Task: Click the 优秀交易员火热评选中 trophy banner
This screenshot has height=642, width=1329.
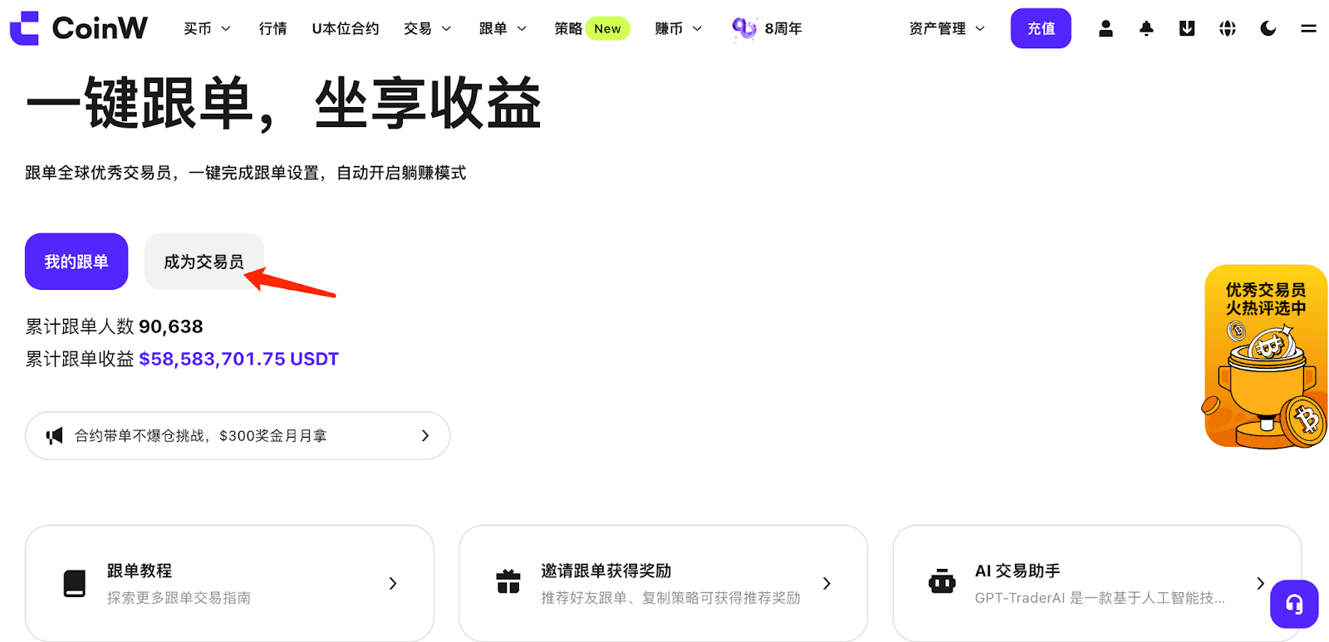Action: tap(1265, 357)
